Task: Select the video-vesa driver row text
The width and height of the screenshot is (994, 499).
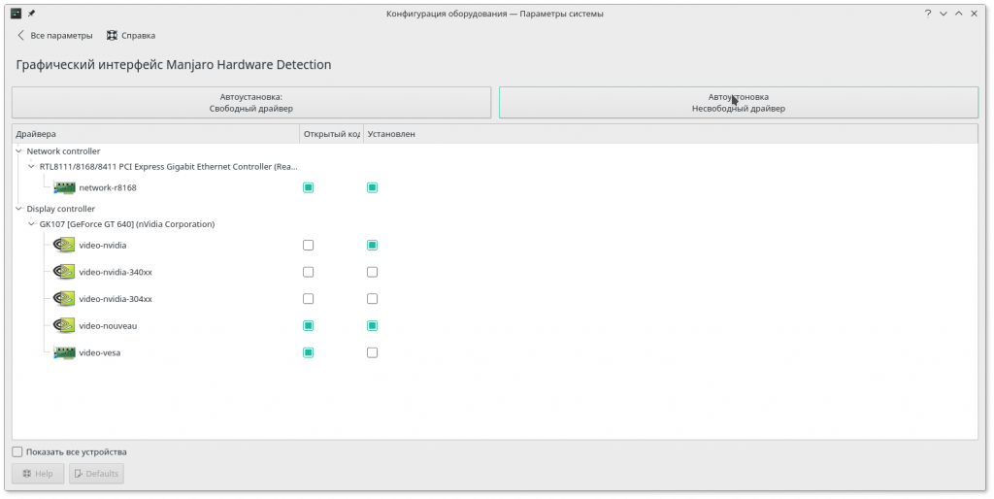Action: [x=100, y=352]
